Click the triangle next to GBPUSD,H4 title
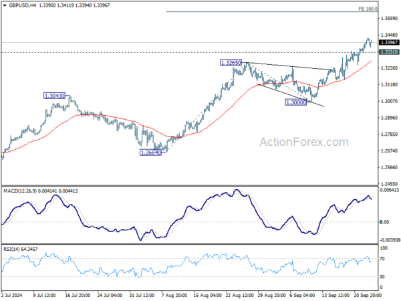Screen dimensions: 401x301 [5, 5]
